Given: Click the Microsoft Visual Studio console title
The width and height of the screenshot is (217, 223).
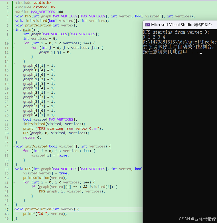Looking at the screenshot, I should [x=181, y=25].
